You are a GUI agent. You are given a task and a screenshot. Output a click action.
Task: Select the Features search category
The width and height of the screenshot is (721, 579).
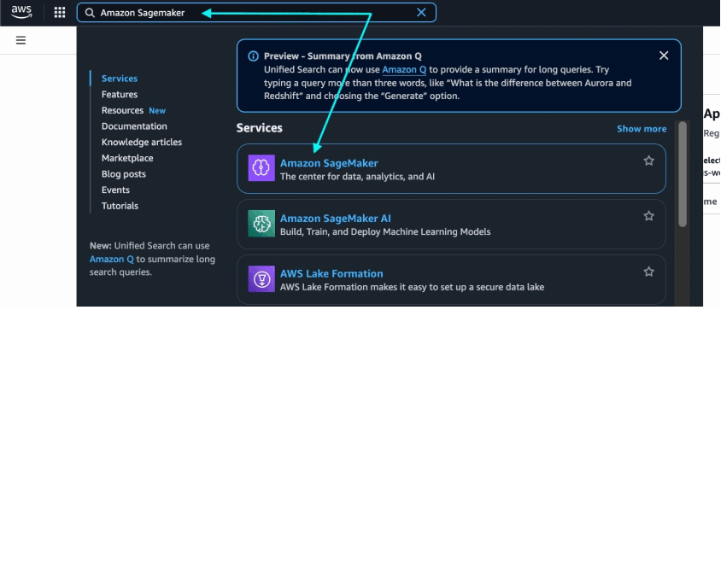click(120, 94)
